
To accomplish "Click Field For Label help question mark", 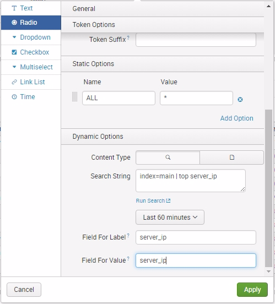I will point(128,235).
